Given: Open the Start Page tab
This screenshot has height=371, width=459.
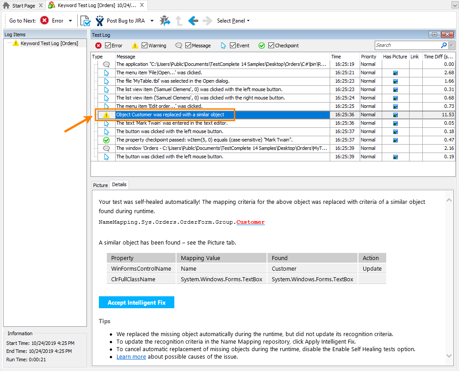Looking at the screenshot, I should (23, 5).
